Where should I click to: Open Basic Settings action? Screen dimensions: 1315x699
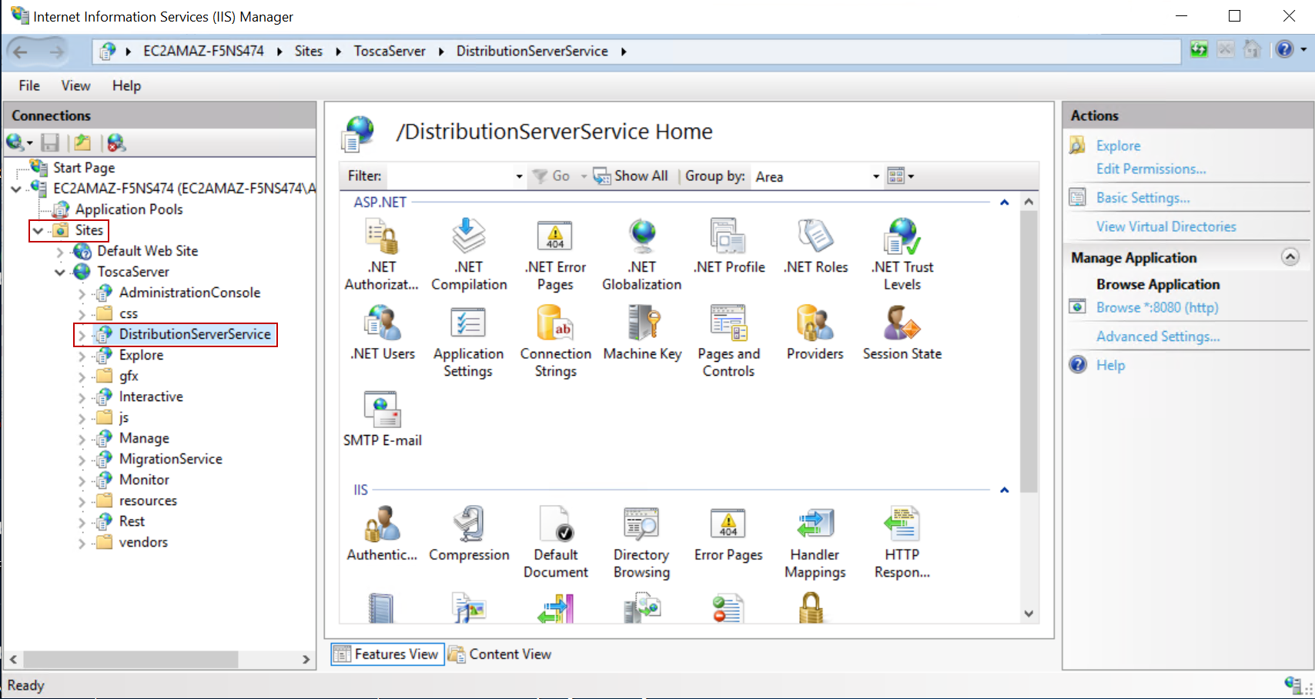coord(1143,198)
